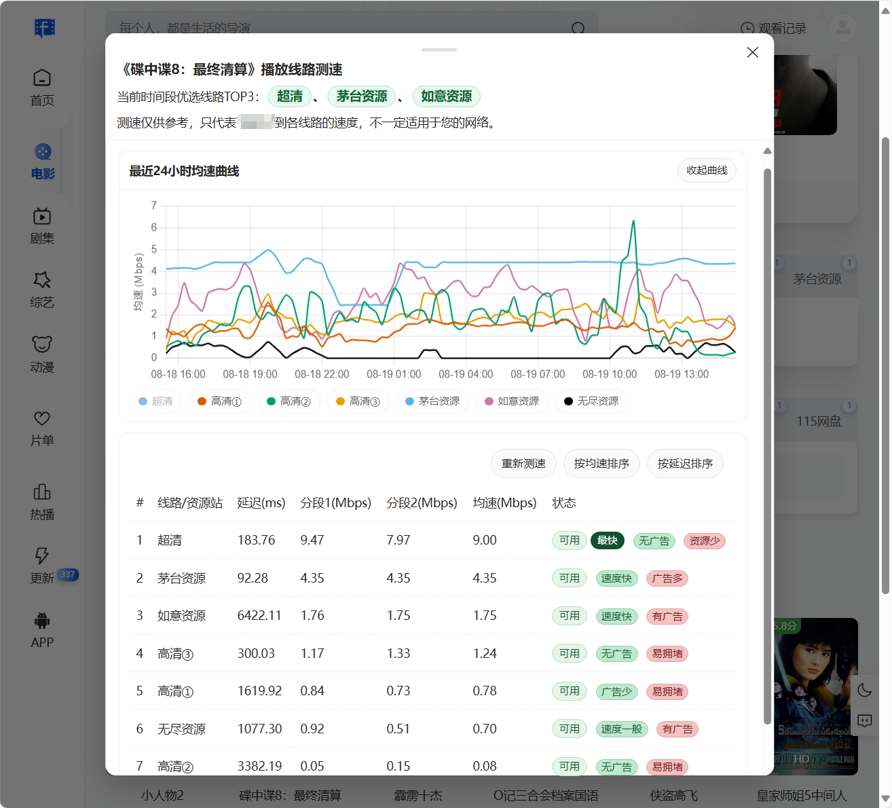Click the search magnifier icon
892x808 pixels.
tap(578, 29)
